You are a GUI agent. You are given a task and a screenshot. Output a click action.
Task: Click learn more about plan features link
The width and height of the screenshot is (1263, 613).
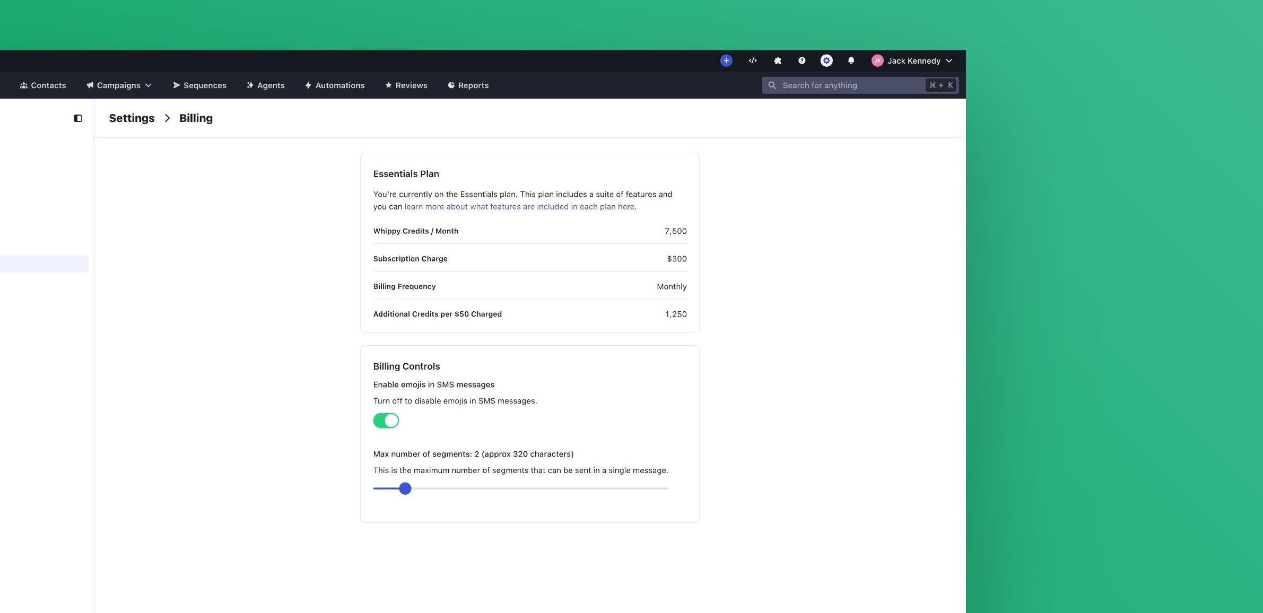coord(519,206)
